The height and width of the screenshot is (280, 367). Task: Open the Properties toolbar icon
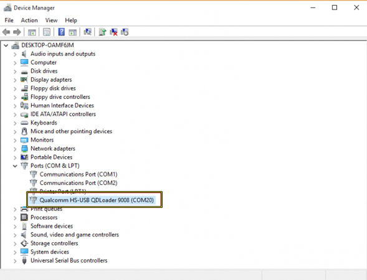point(47,32)
